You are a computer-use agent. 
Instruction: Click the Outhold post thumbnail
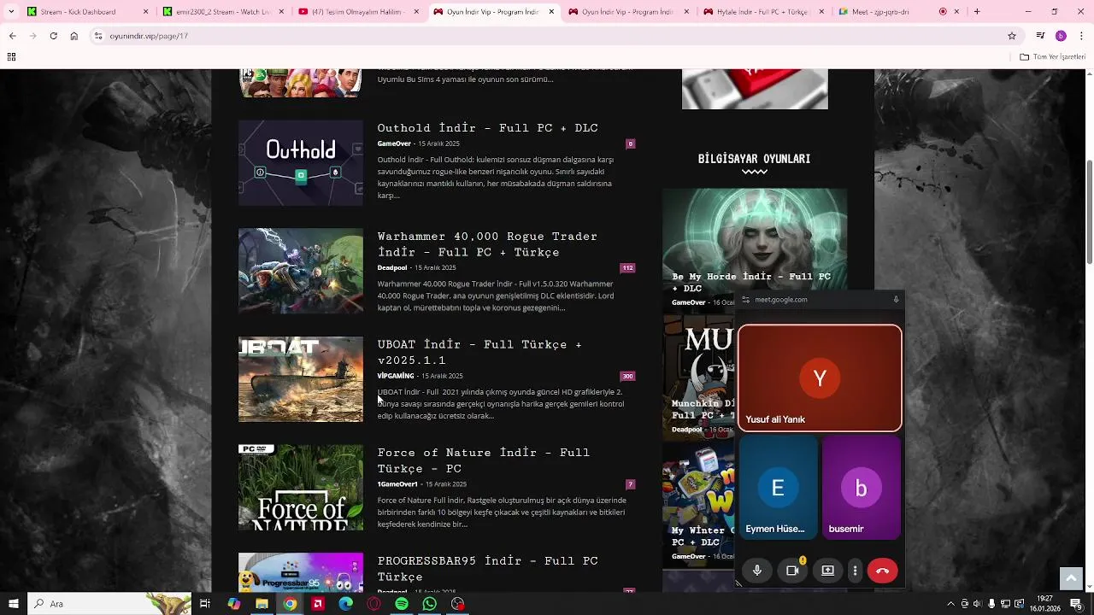pos(301,162)
